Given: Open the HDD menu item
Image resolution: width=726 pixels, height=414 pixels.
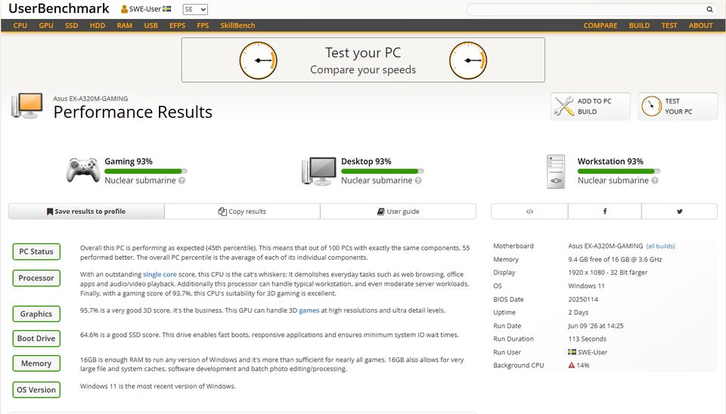Looking at the screenshot, I should [98, 26].
